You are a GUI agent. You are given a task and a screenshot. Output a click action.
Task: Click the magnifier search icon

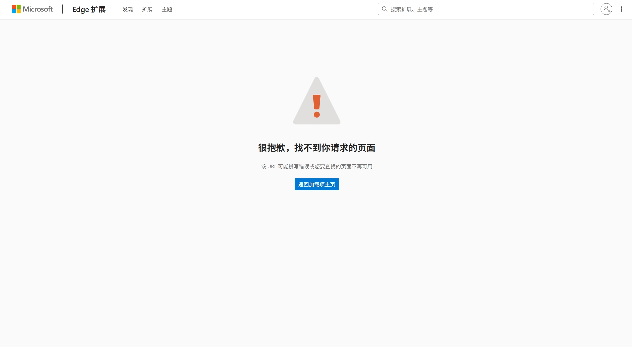(x=384, y=9)
